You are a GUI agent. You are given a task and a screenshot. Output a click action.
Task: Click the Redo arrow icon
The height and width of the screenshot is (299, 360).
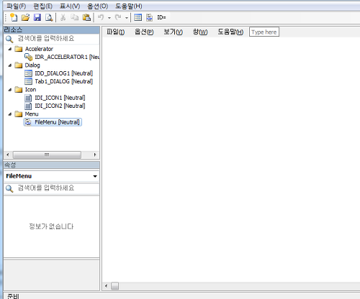[118, 17]
